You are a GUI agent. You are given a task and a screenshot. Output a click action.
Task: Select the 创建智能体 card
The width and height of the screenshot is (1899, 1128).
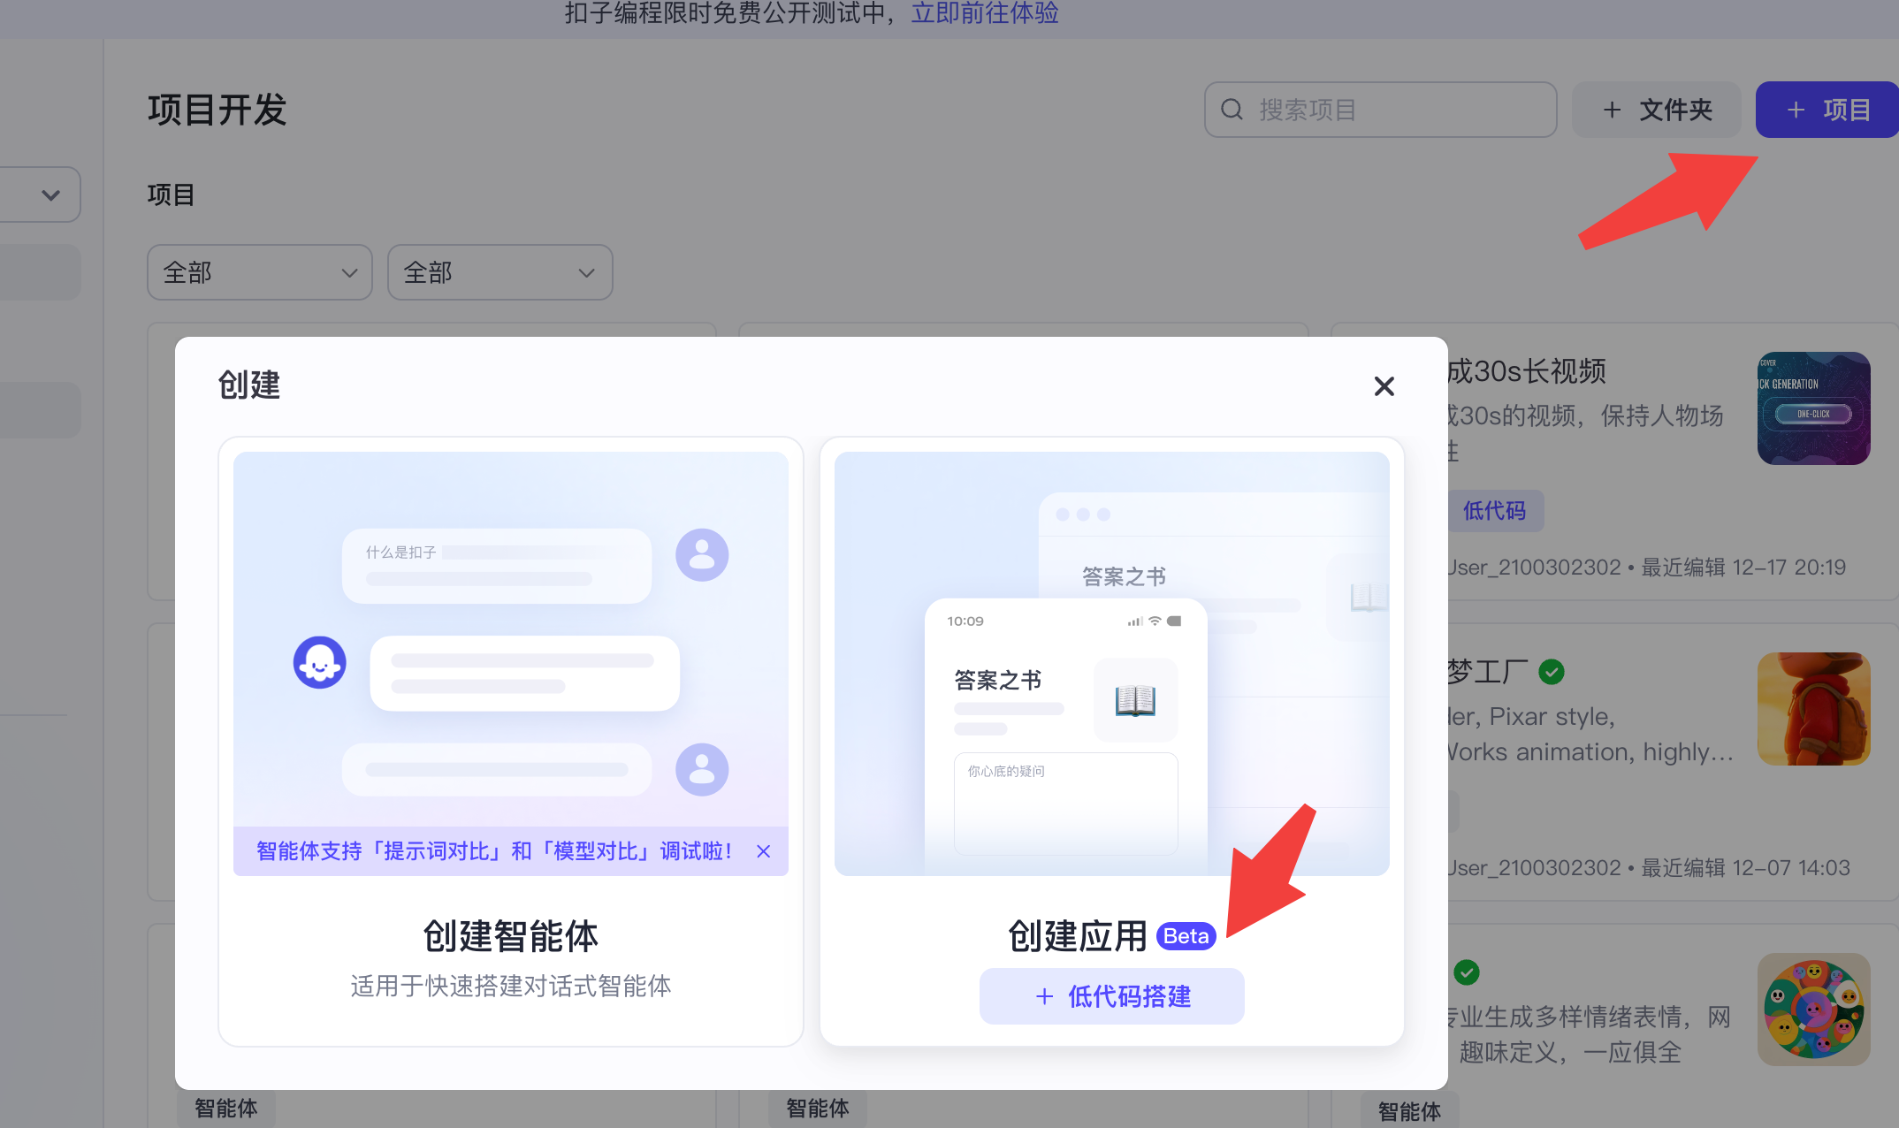tap(510, 936)
